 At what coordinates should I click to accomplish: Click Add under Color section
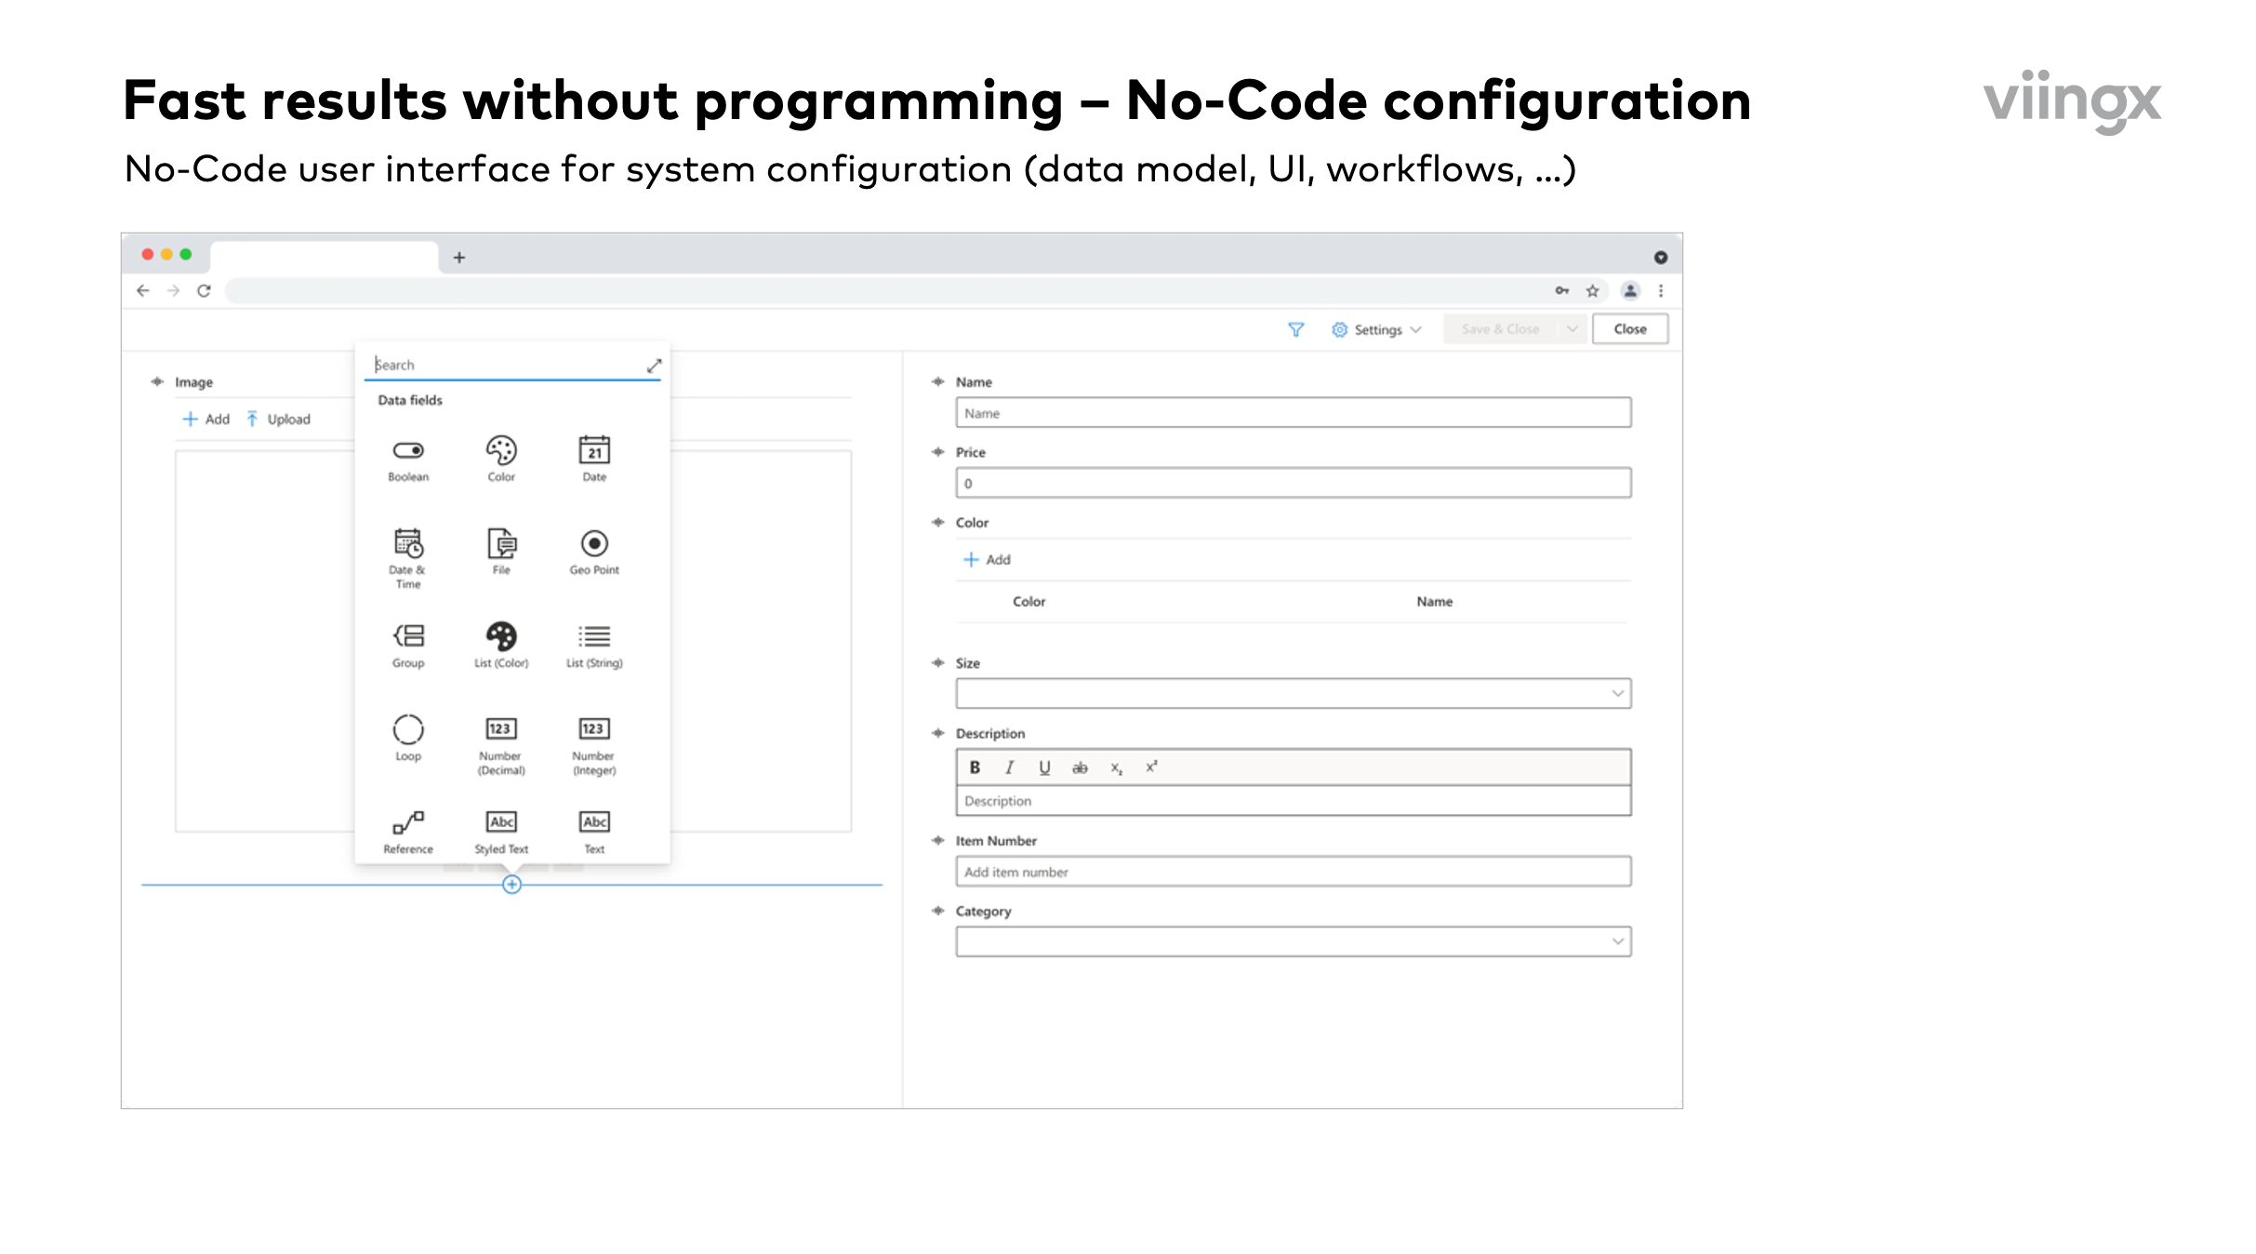point(987,560)
